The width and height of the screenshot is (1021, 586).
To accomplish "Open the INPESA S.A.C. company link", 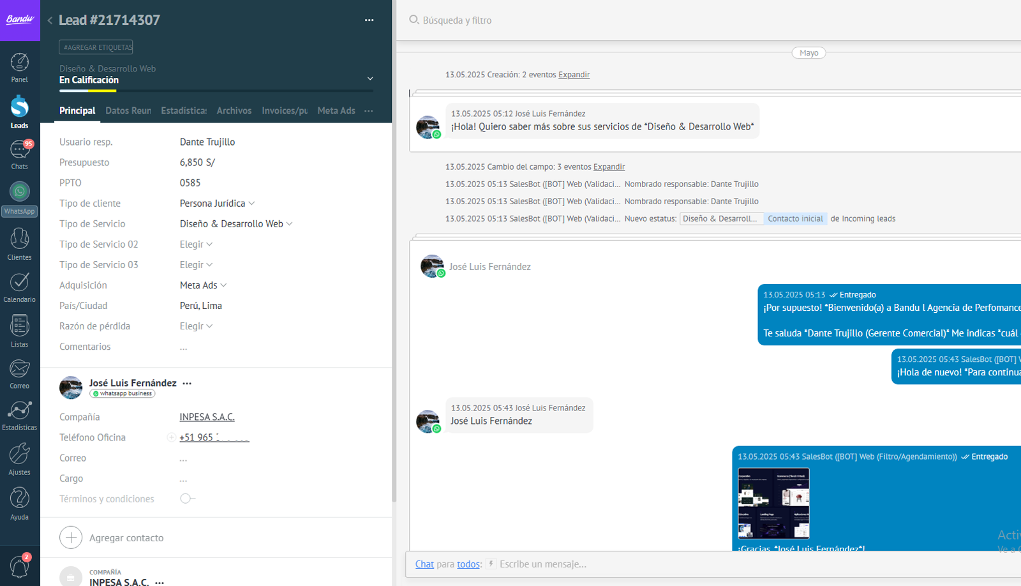I will pos(207,417).
